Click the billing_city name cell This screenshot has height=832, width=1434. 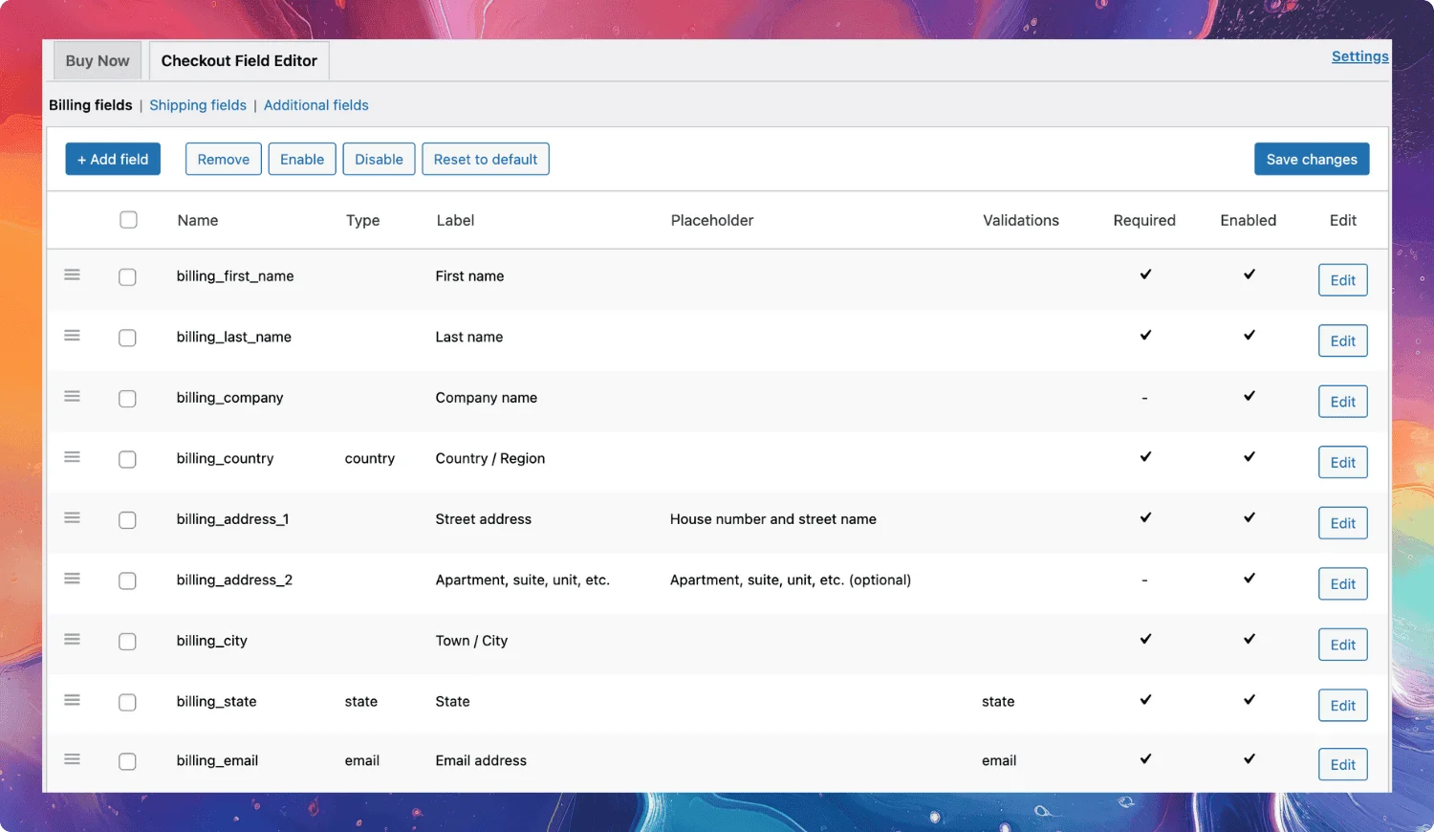click(212, 641)
